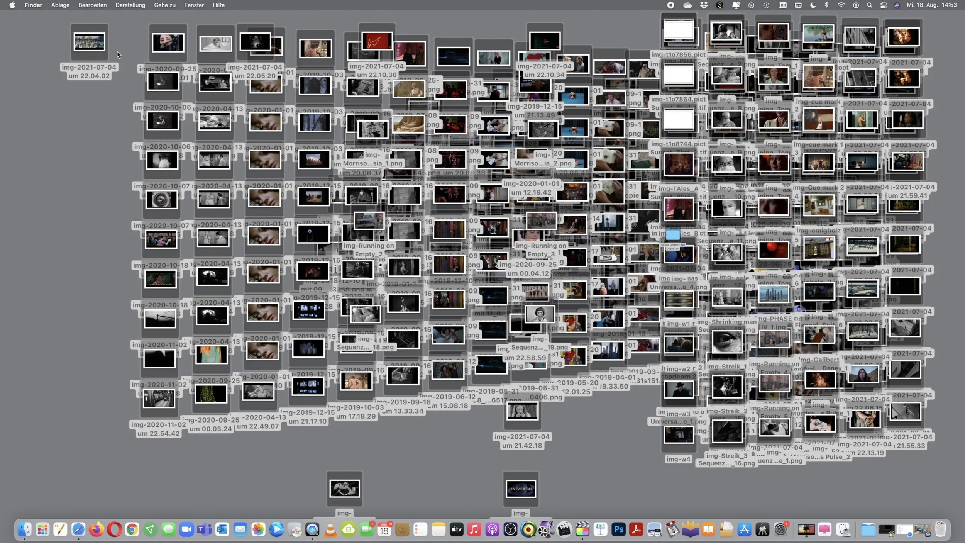Viewport: 965px width, 543px height.
Task: Select the Universal logo image thumbnail
Action: point(520,489)
